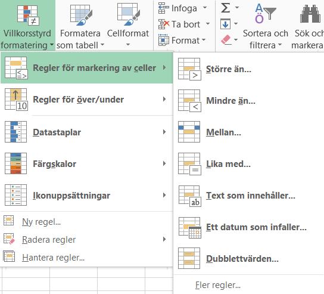The height and width of the screenshot is (294, 324).
Task: Open the Datastaplar menu entry label
Action: (x=57, y=132)
